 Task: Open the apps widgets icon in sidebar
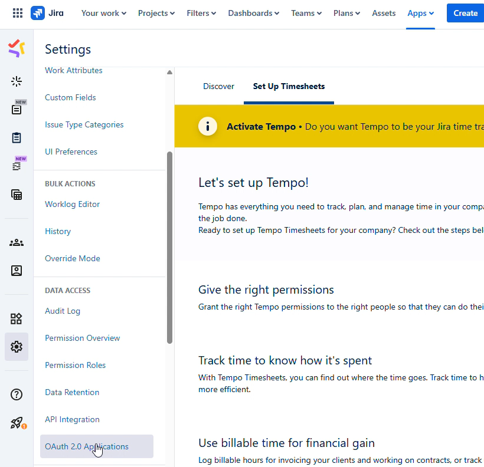(17, 318)
